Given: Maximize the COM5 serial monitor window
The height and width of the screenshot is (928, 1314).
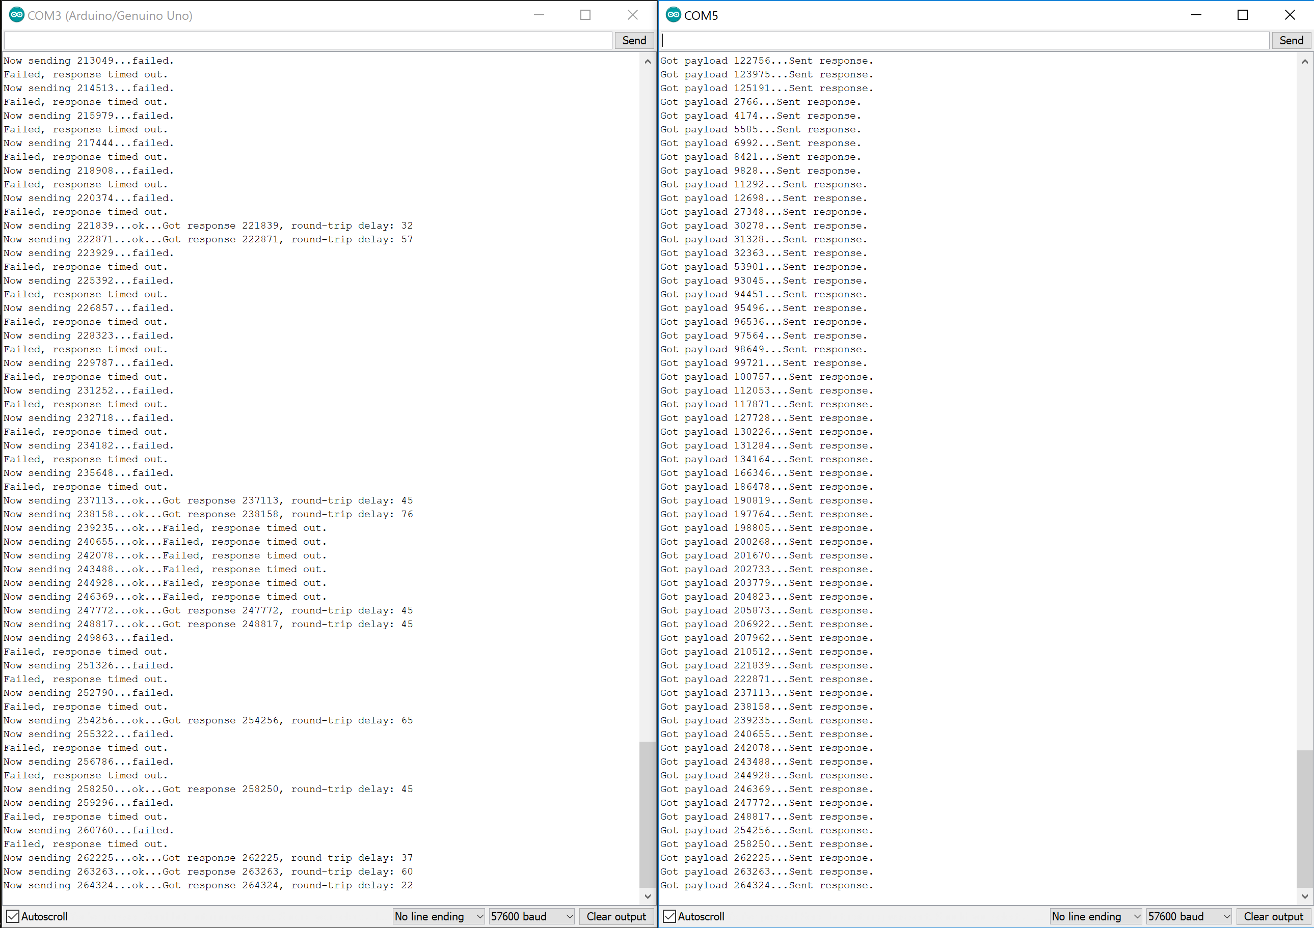Looking at the screenshot, I should pos(1242,15).
